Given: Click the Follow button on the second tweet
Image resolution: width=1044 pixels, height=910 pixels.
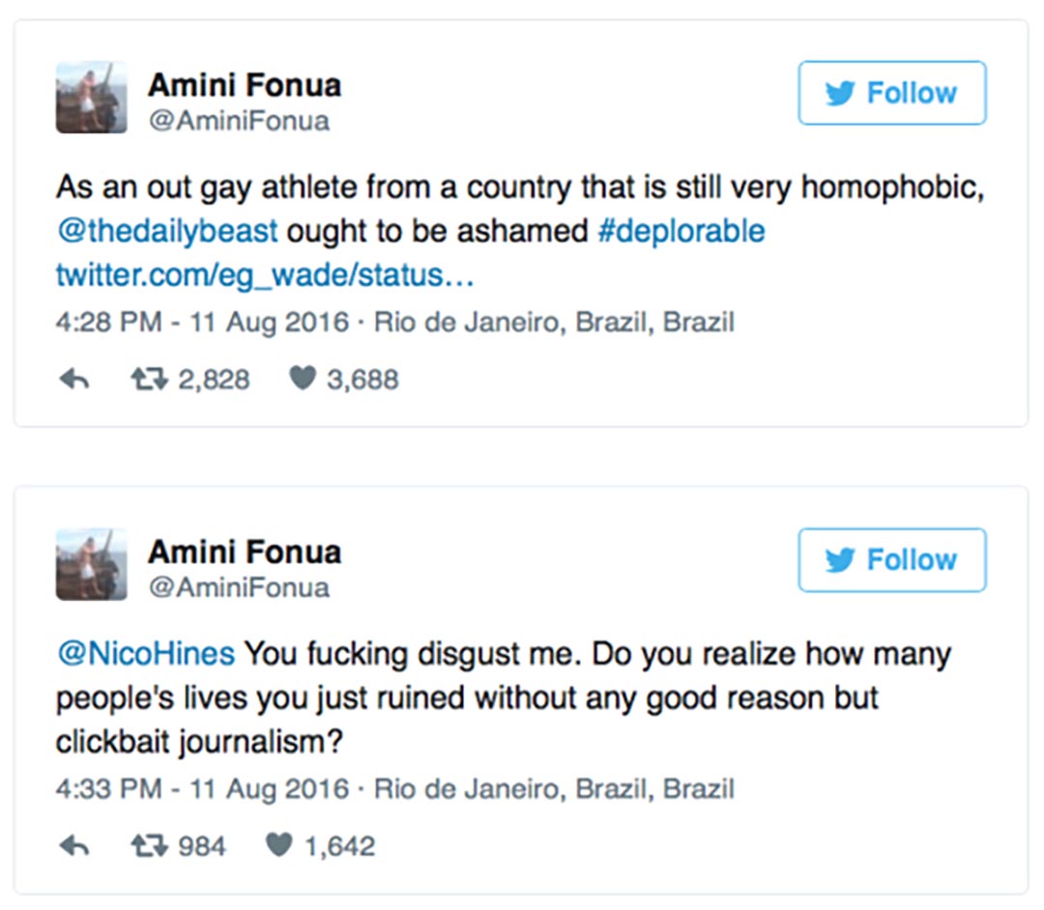Looking at the screenshot, I should 892,560.
